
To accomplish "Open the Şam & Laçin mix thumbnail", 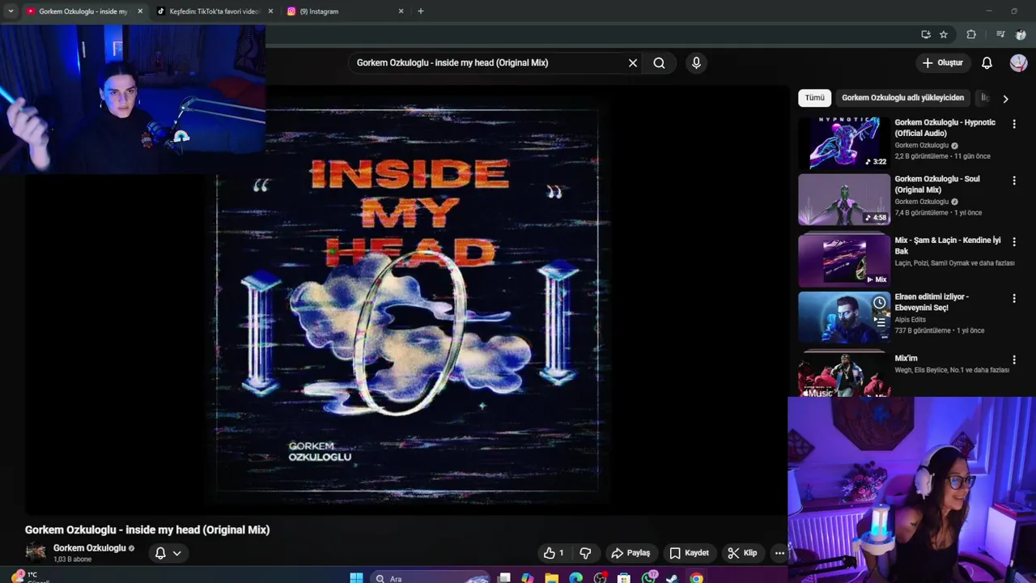I will (x=844, y=260).
